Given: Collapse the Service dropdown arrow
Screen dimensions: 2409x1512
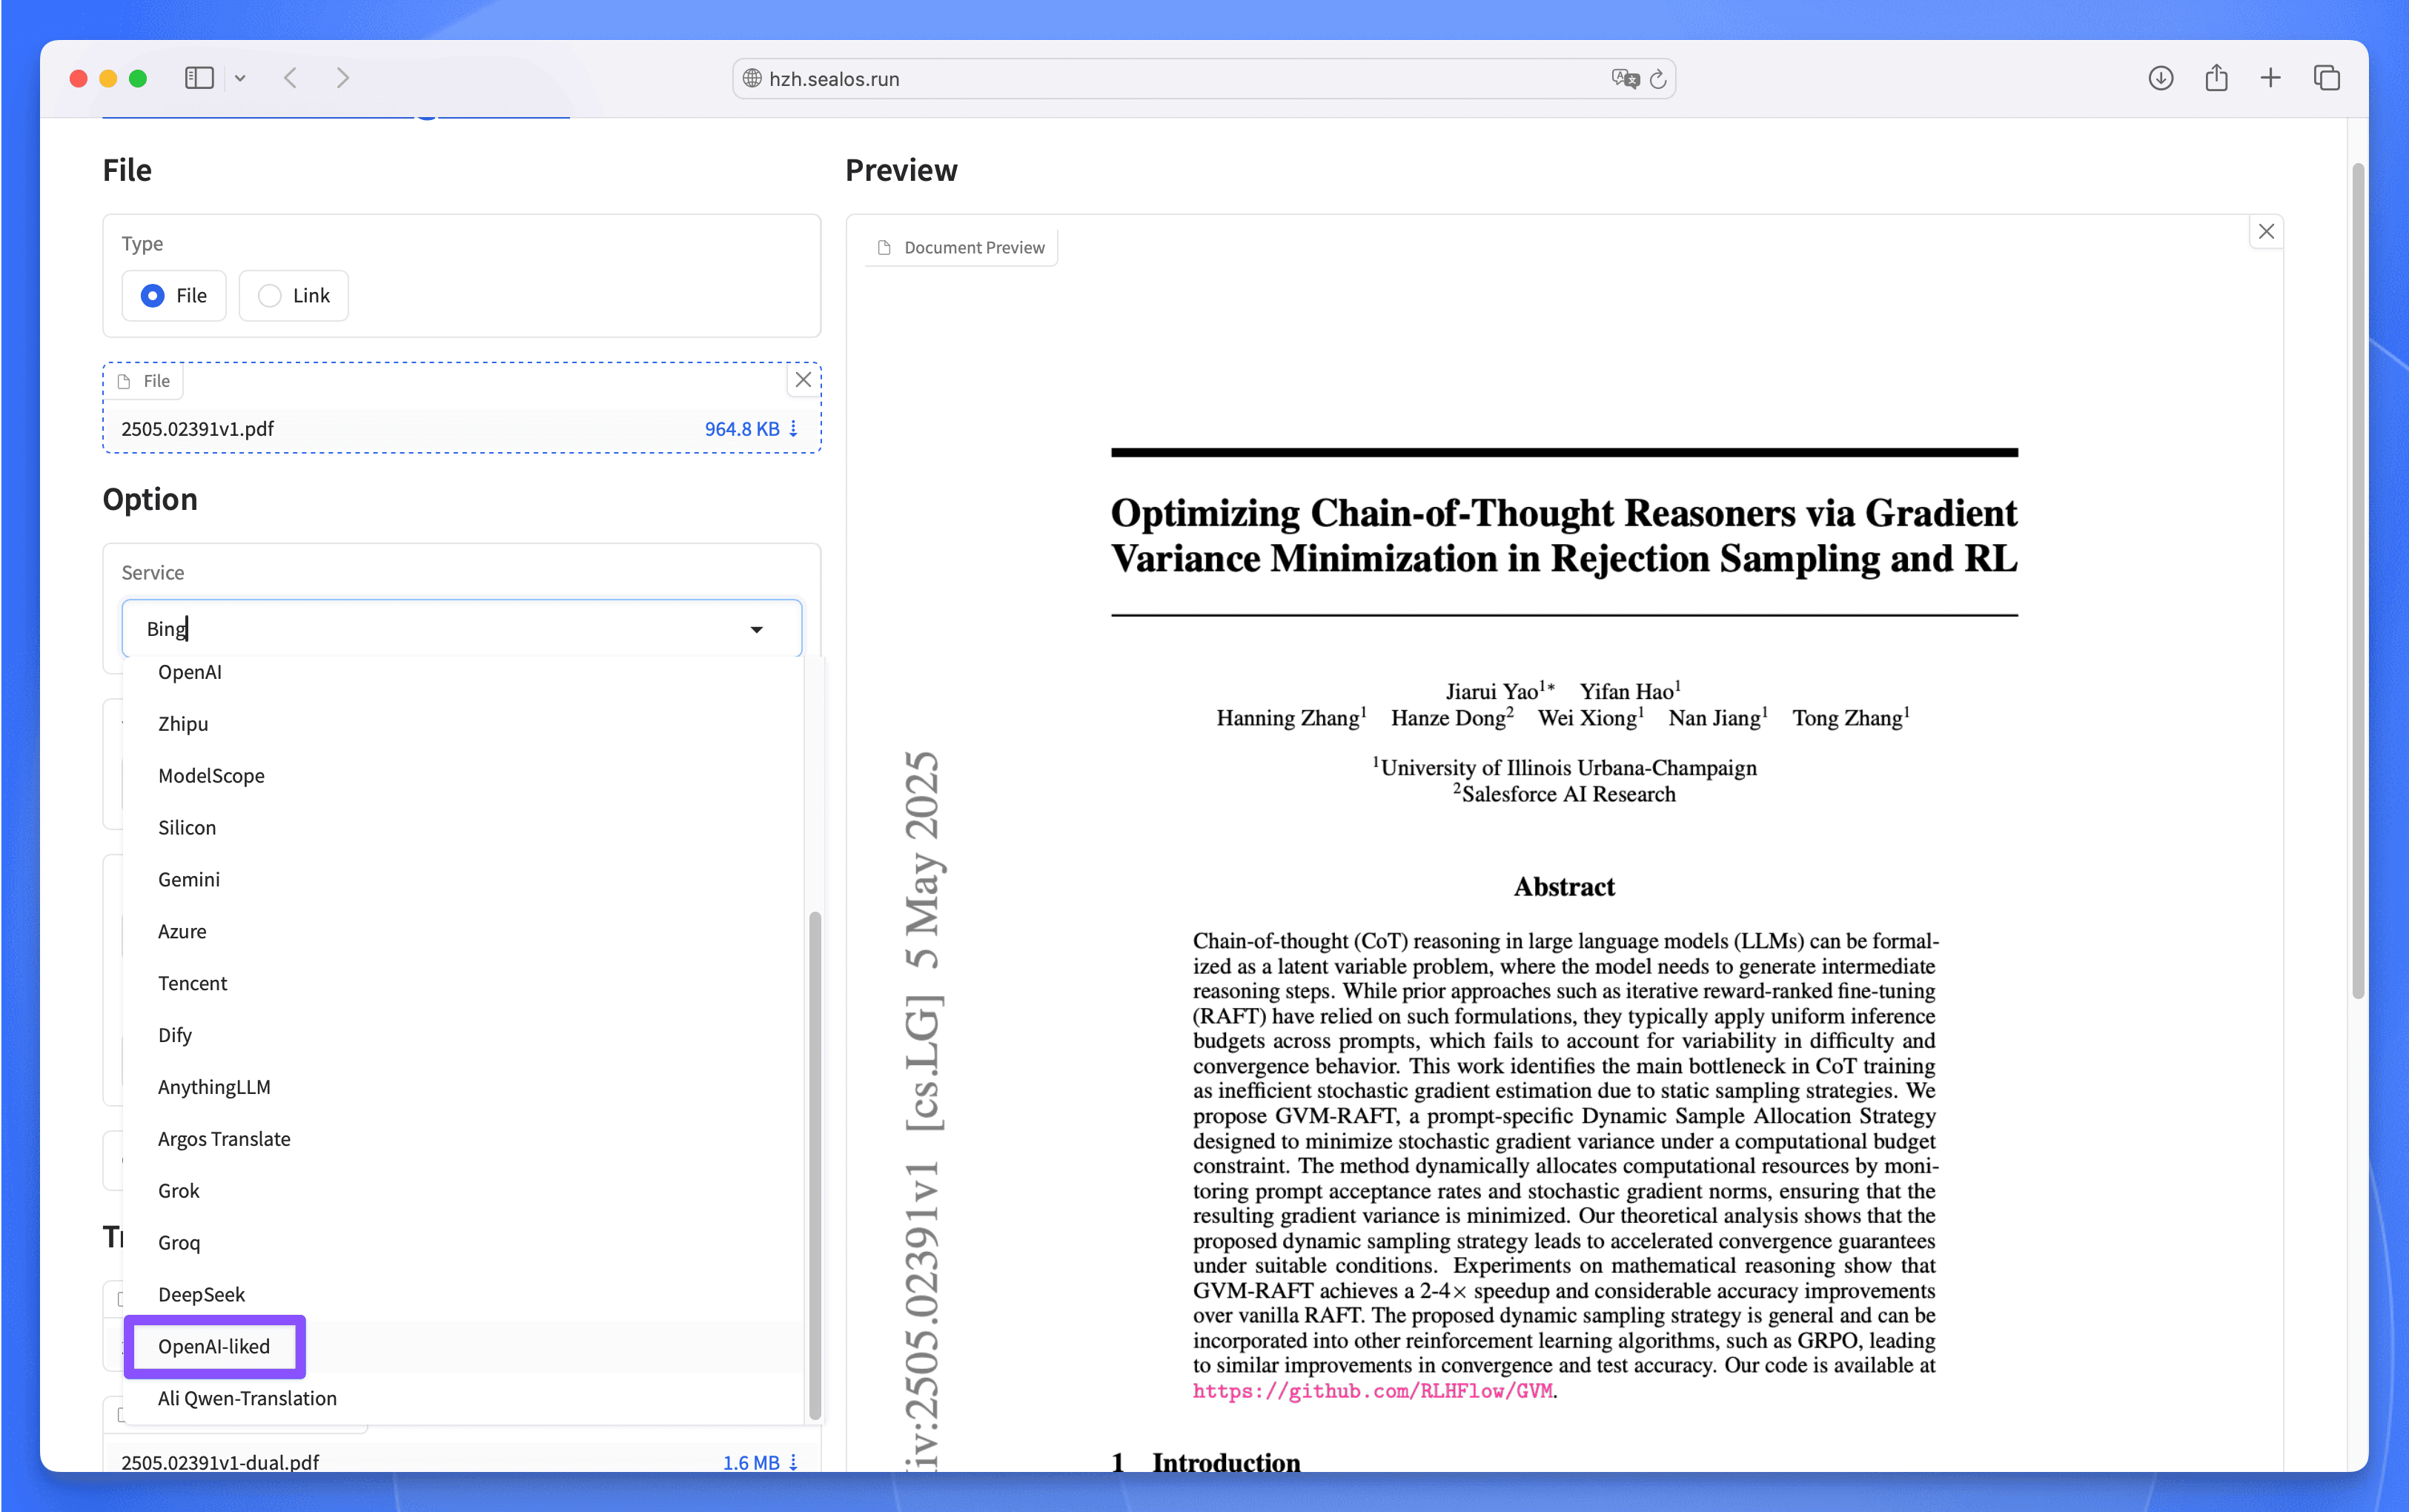Looking at the screenshot, I should point(757,629).
